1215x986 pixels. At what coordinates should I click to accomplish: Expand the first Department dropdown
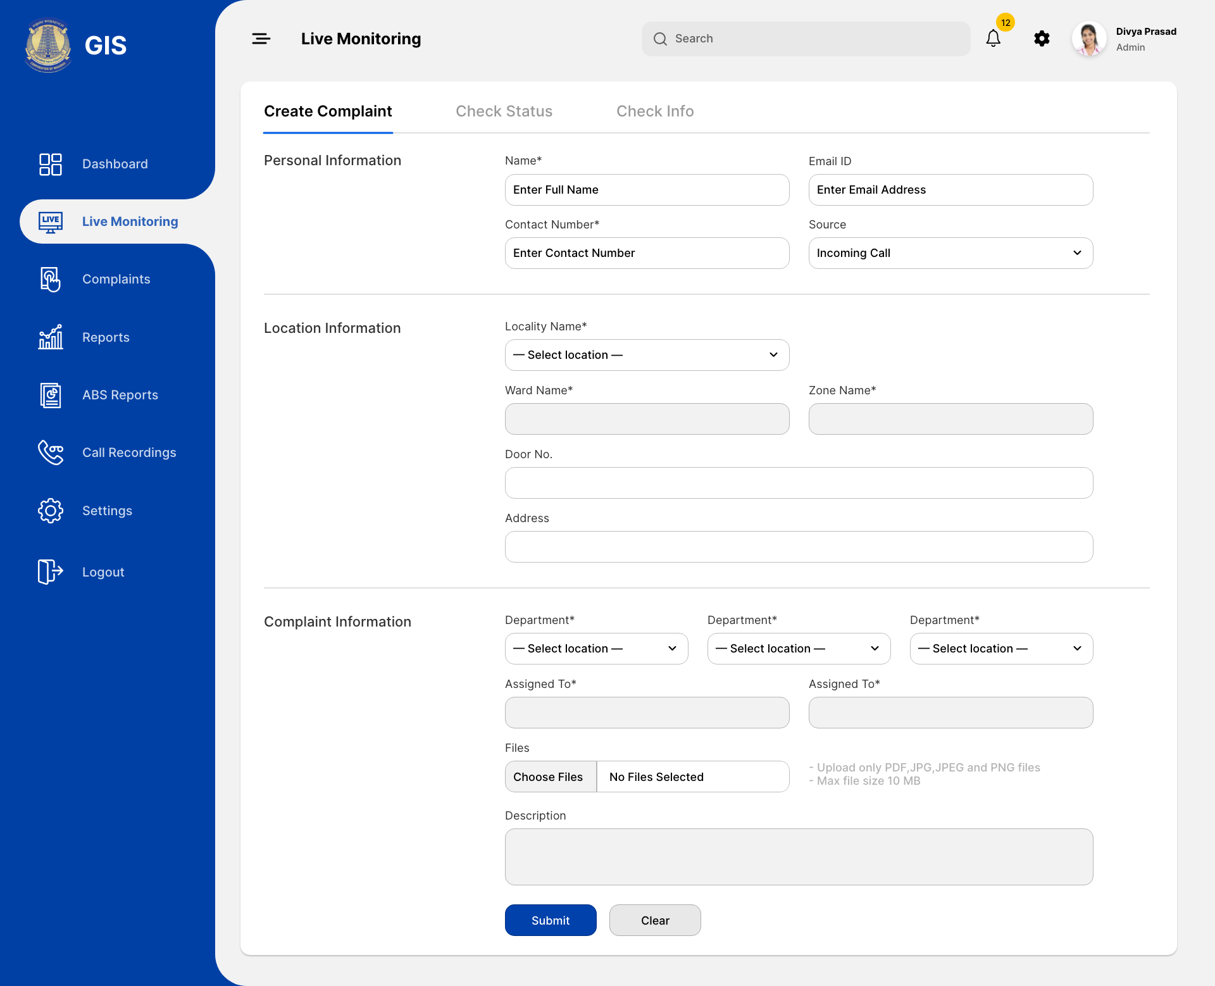pos(596,649)
